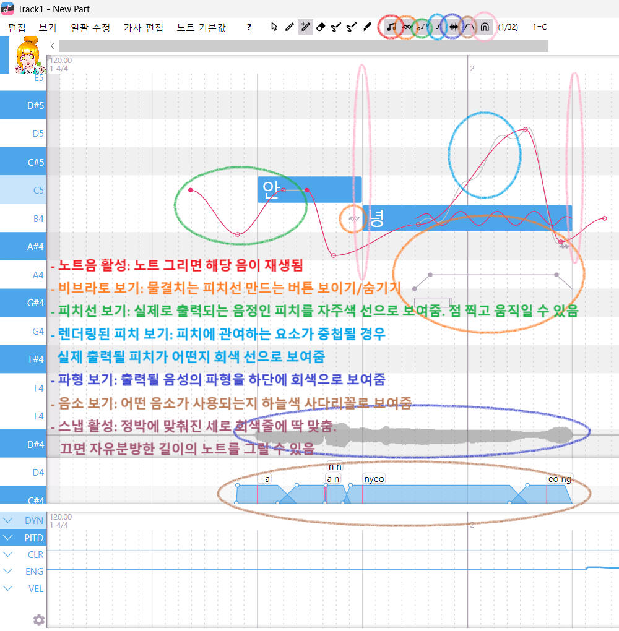Toggle snap magnet button

coord(485,27)
